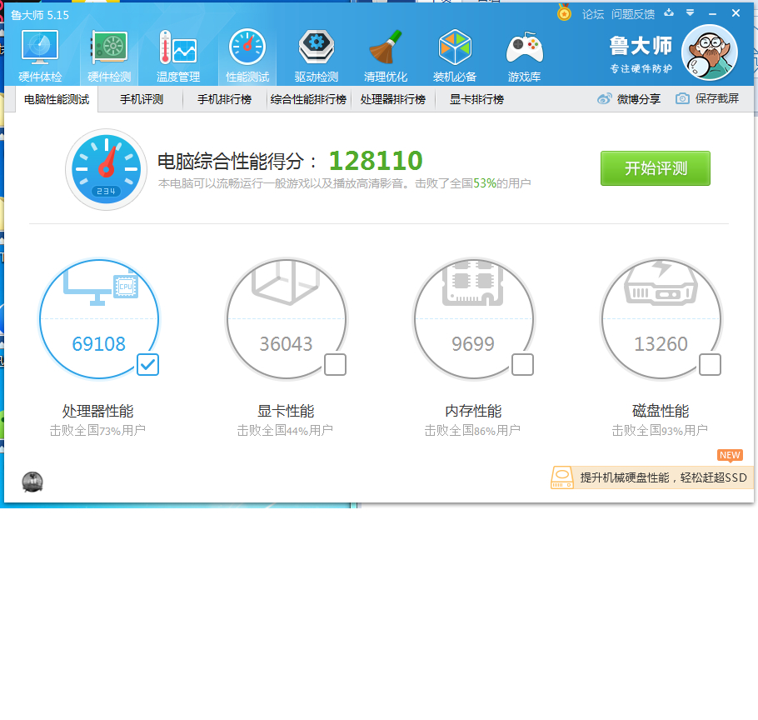
Task: Click the skin/download icon beside 问题反馈
Action: point(669,13)
